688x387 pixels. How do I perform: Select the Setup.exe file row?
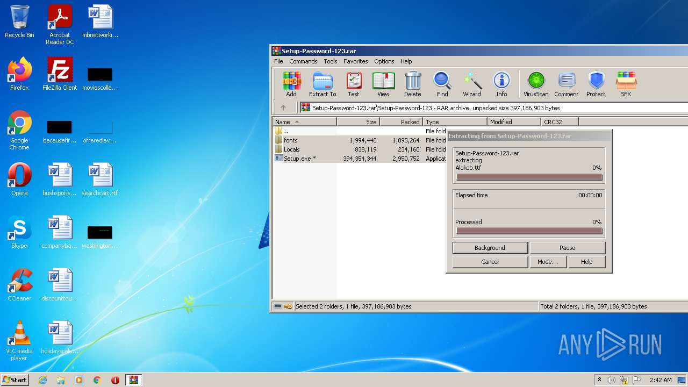coord(360,159)
